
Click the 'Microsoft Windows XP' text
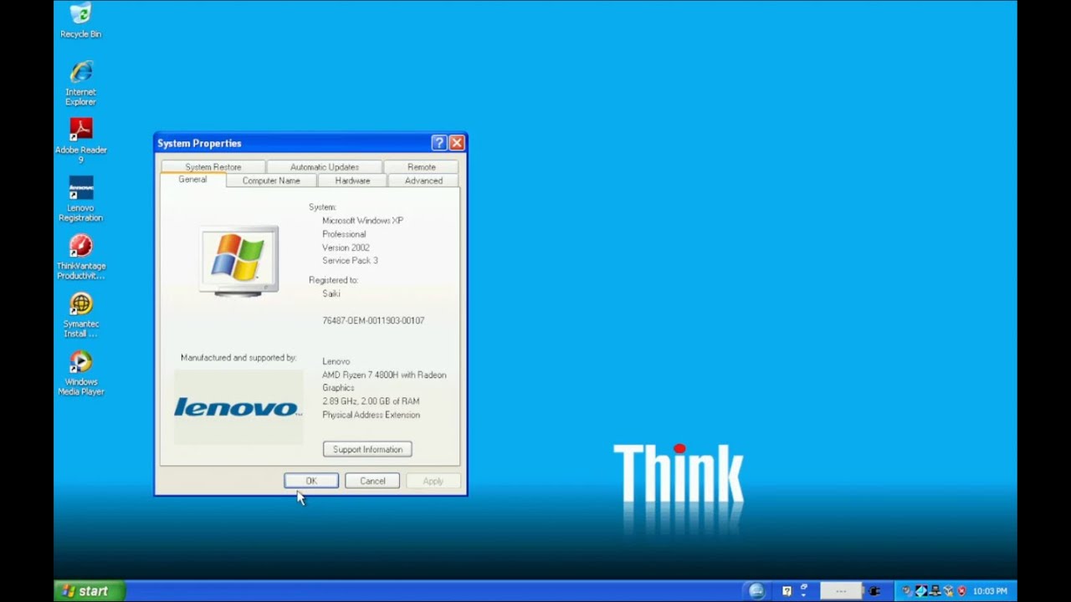point(362,221)
